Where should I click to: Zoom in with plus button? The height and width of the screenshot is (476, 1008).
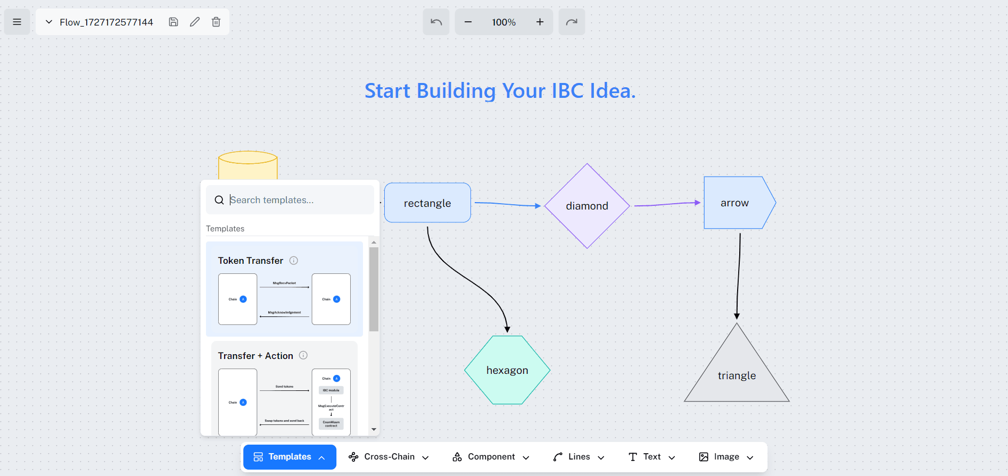coord(540,22)
